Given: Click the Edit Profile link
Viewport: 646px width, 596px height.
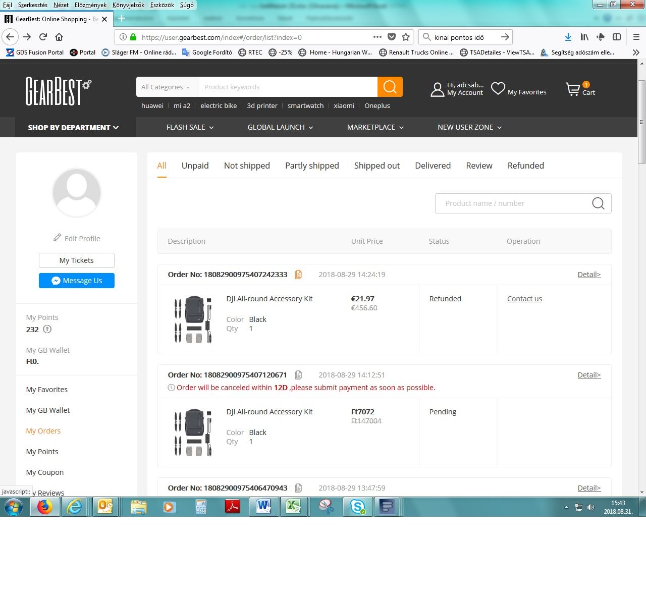Looking at the screenshot, I should point(77,238).
